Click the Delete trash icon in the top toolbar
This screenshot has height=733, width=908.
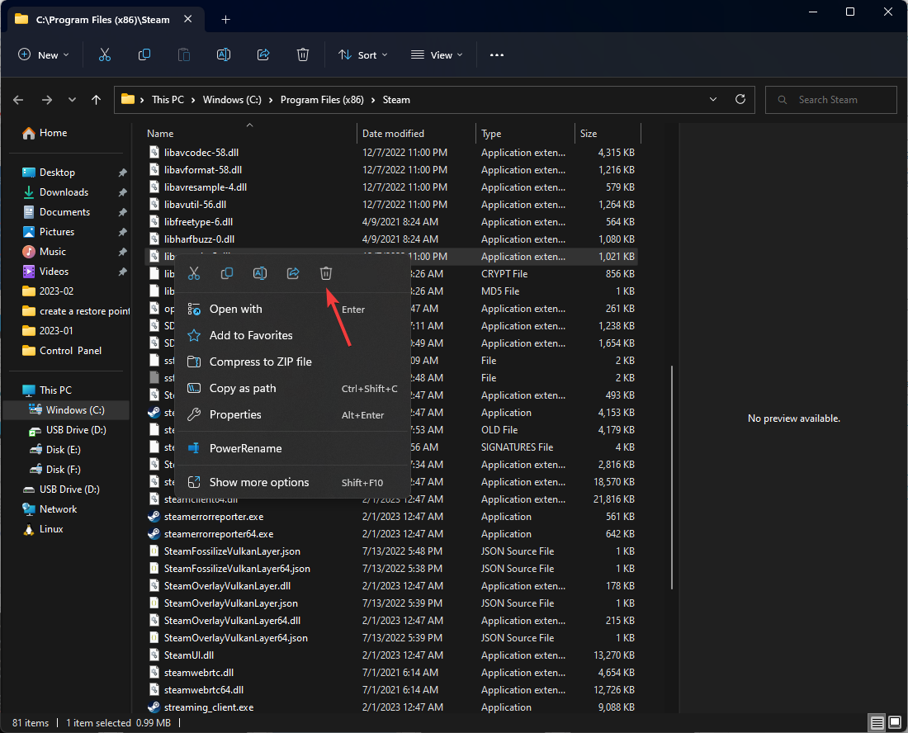coord(303,55)
